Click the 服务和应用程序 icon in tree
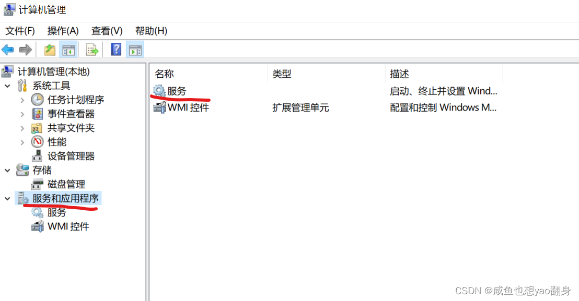Screen dimensions: 579x301 23,198
